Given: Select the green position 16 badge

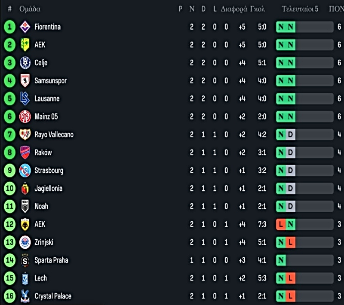Looking at the screenshot, I should 9,296.
